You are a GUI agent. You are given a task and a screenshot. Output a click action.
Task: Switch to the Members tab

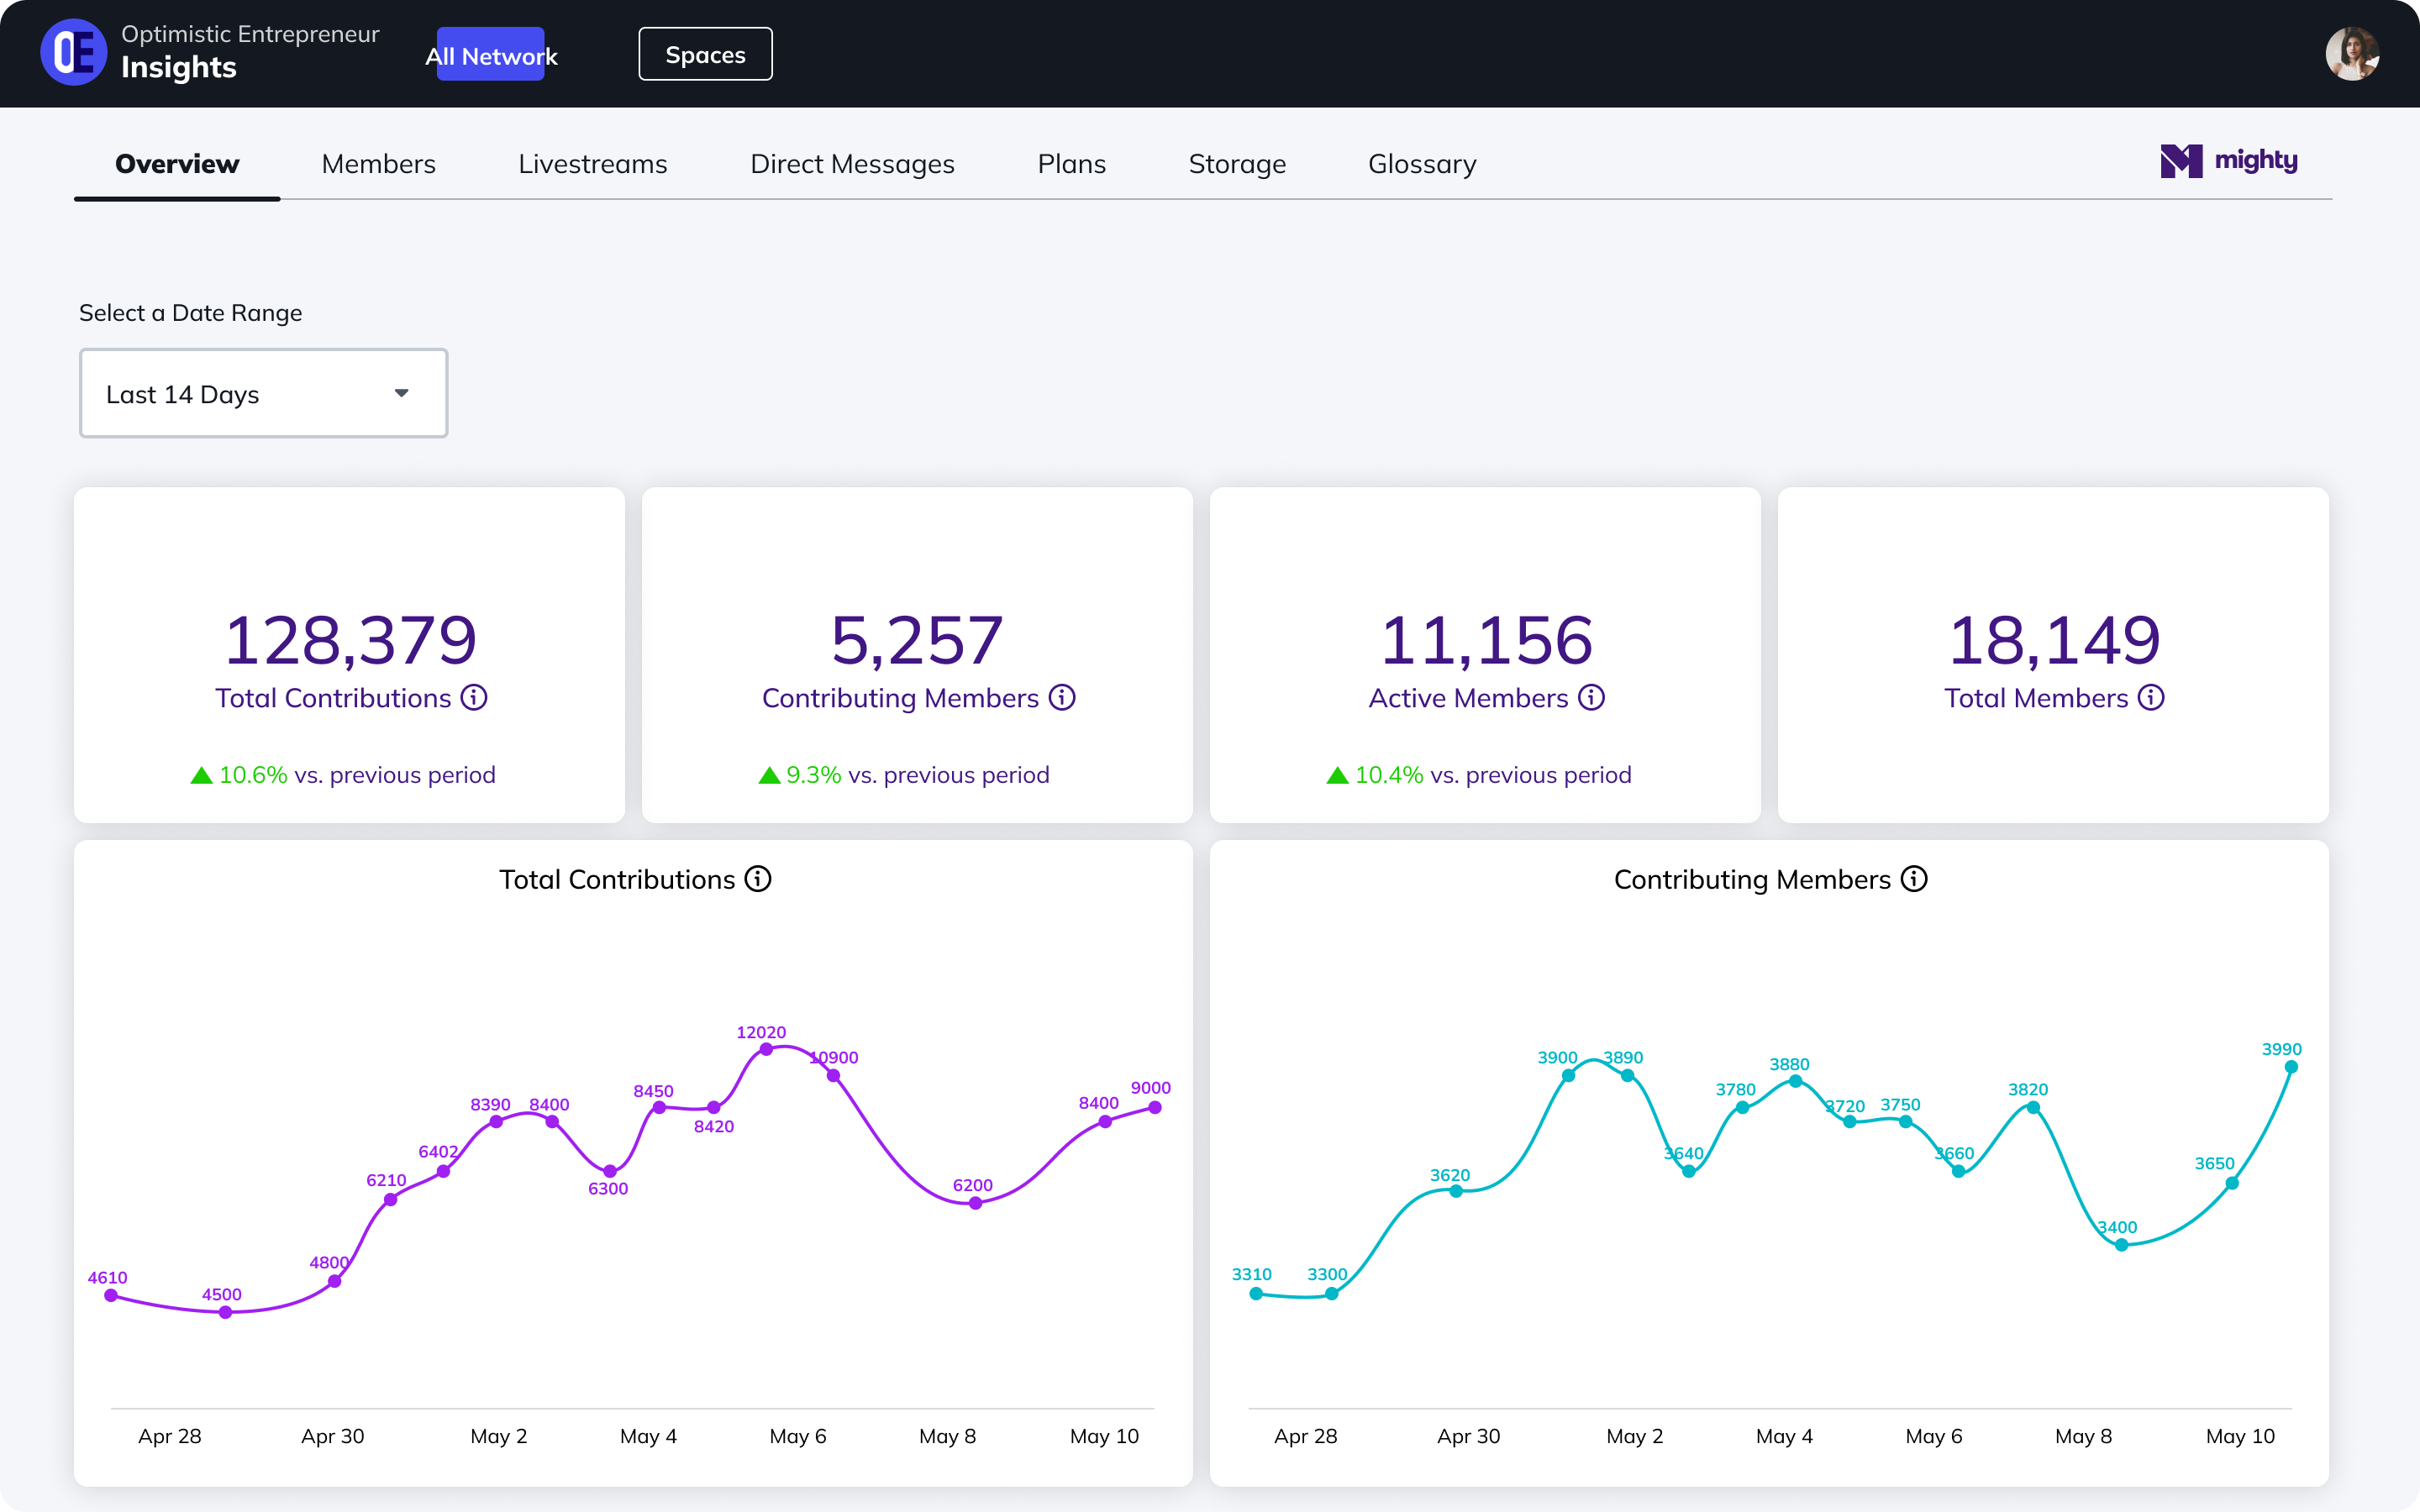(378, 163)
